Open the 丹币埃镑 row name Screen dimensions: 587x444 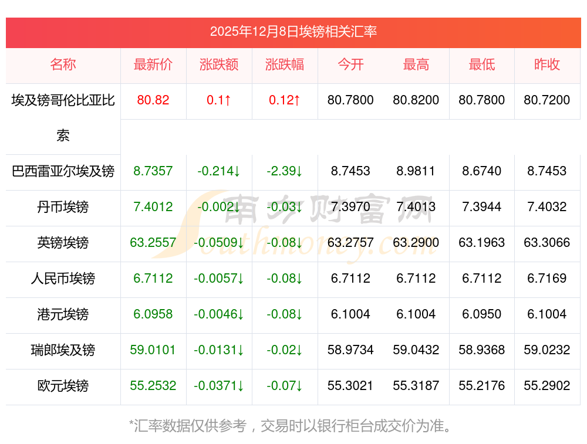point(63,207)
